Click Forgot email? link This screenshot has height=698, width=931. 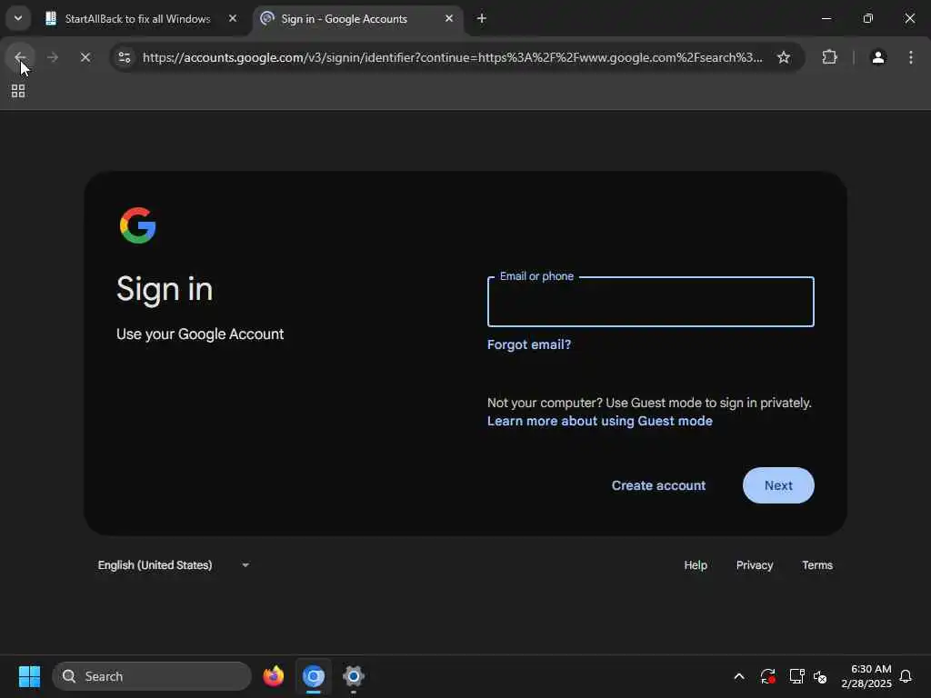pyautogui.click(x=529, y=344)
